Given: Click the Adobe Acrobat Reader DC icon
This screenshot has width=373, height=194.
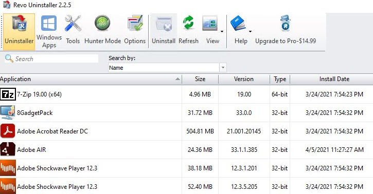Looking at the screenshot, I should [x=8, y=131].
